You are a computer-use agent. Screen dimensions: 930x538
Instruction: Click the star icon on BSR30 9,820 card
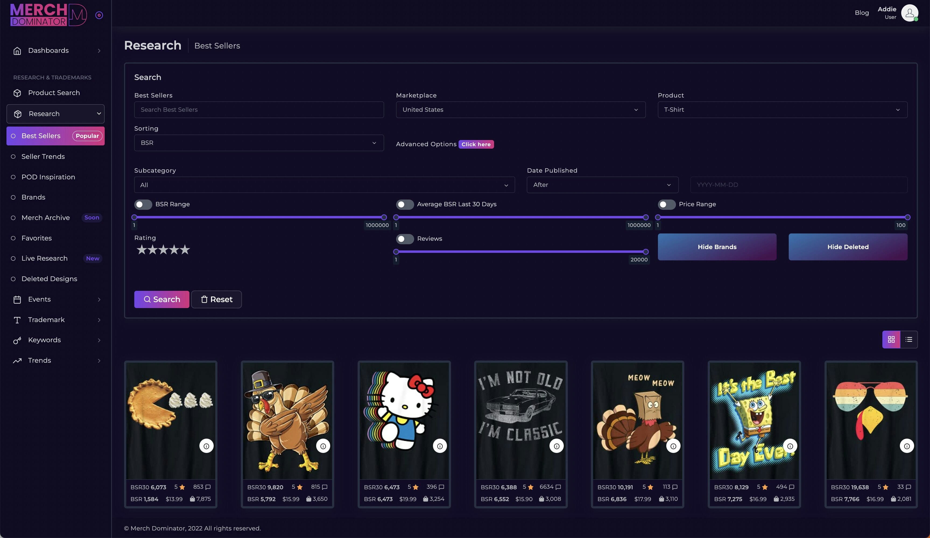(x=300, y=487)
